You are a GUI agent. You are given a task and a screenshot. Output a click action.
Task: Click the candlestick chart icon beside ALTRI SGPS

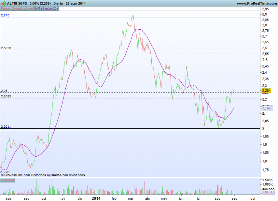[3, 3]
